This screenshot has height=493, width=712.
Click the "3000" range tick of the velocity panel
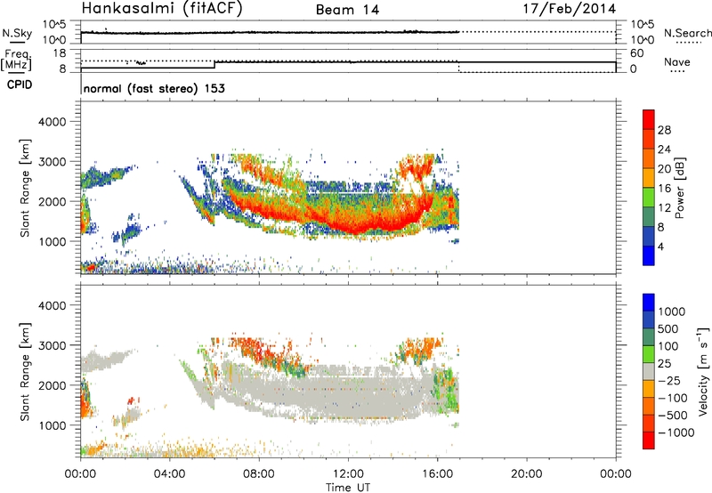click(53, 345)
